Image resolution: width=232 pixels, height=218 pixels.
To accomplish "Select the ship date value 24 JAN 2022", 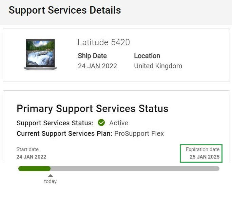I will click(97, 66).
